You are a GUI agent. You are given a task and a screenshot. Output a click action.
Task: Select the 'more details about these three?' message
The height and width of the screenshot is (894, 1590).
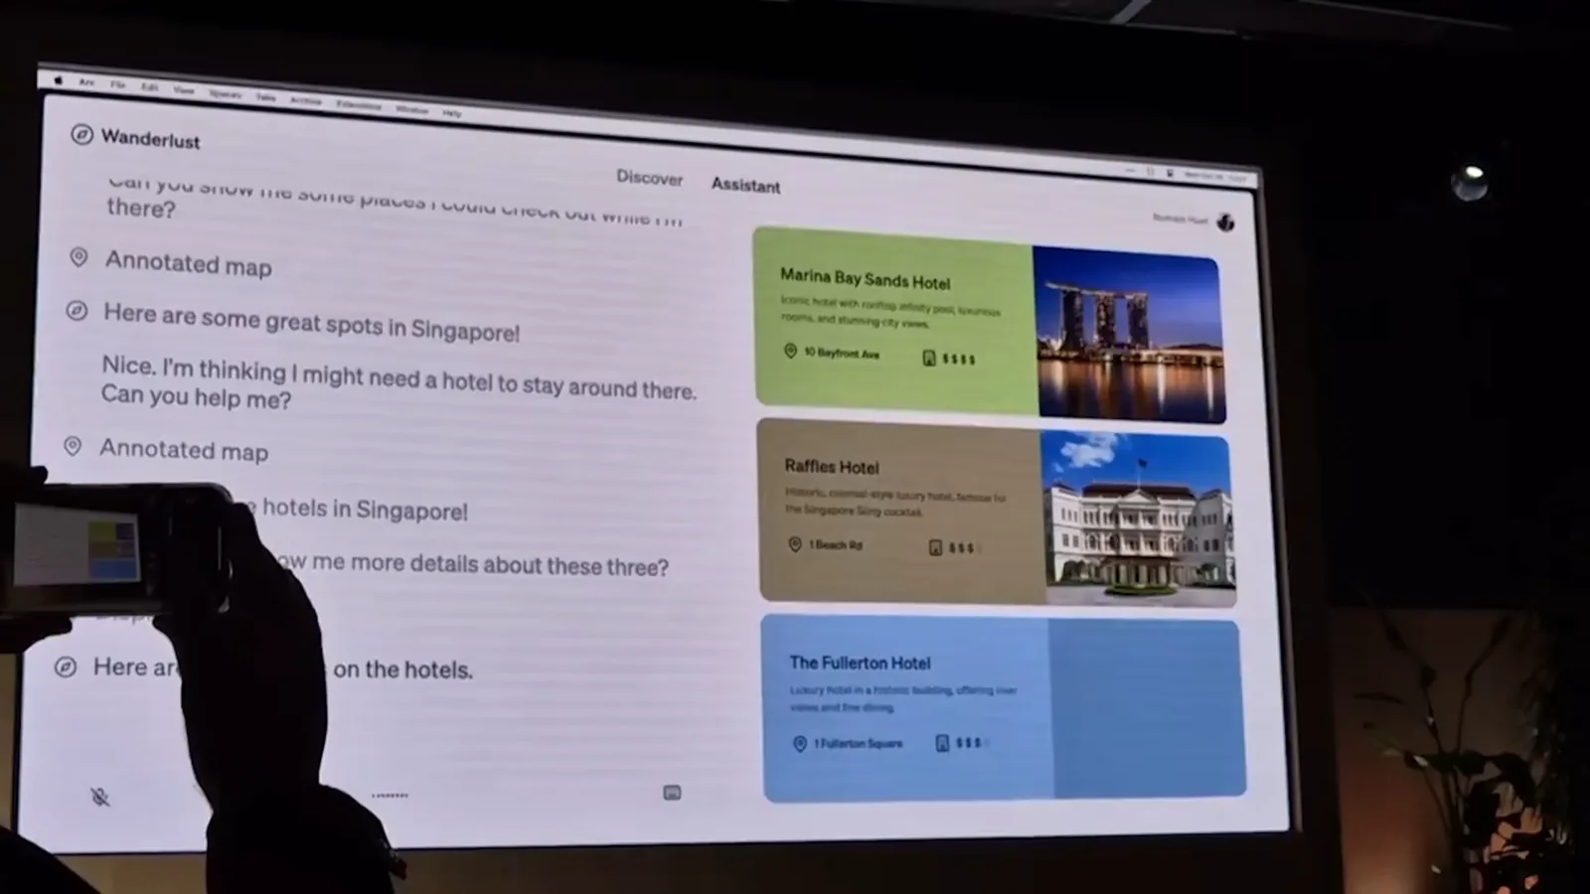(x=472, y=564)
